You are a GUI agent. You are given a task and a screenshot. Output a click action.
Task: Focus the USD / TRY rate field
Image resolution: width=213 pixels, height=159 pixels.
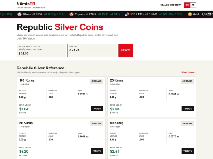click(x=92, y=50)
